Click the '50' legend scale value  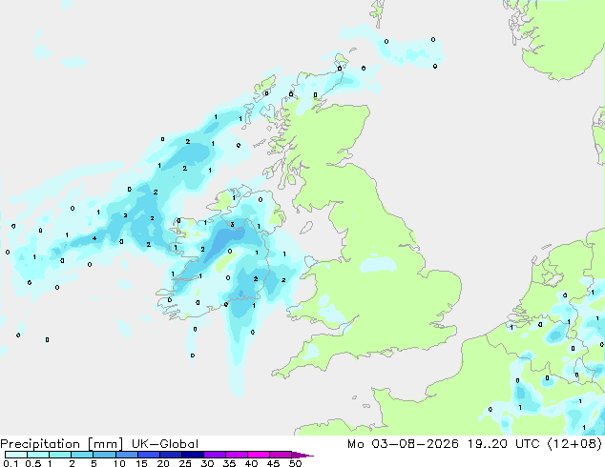point(295,463)
